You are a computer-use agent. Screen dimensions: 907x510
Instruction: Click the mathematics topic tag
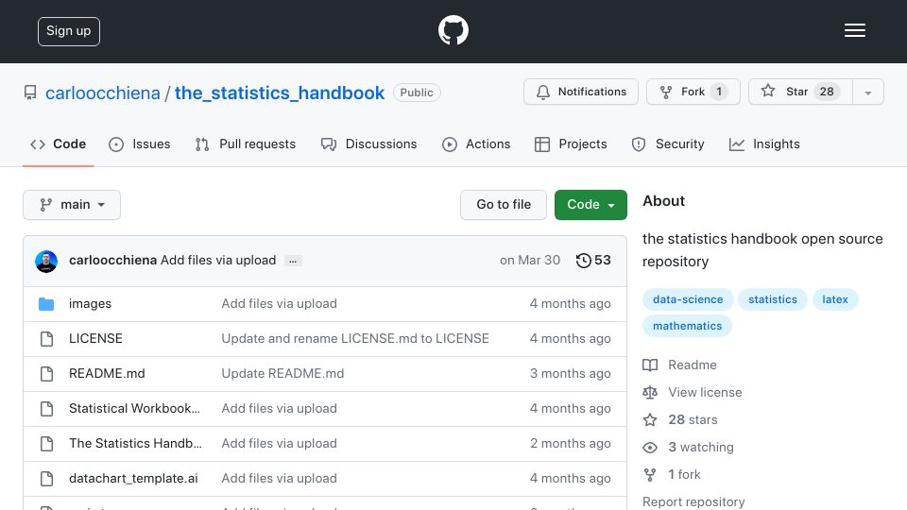pyautogui.click(x=687, y=326)
